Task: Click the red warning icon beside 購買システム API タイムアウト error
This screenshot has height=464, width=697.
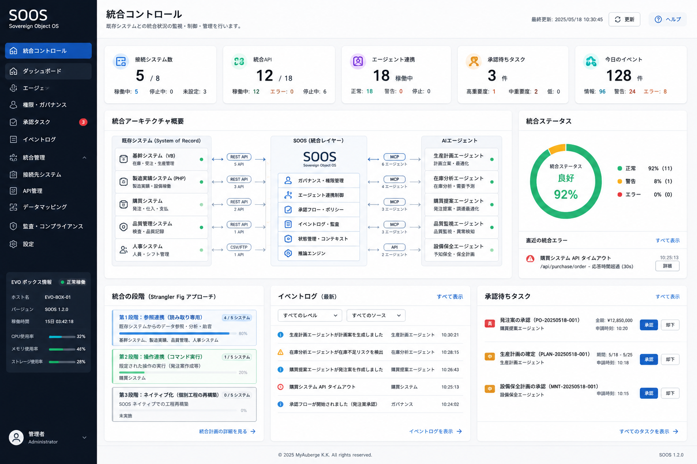Action: click(x=530, y=259)
